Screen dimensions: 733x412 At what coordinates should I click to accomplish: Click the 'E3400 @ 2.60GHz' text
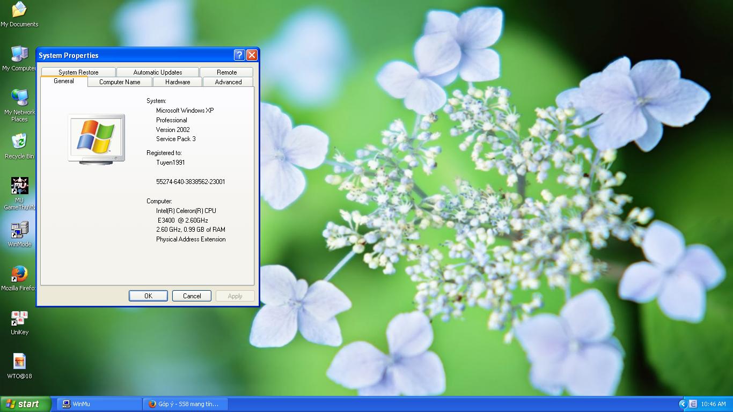click(183, 220)
